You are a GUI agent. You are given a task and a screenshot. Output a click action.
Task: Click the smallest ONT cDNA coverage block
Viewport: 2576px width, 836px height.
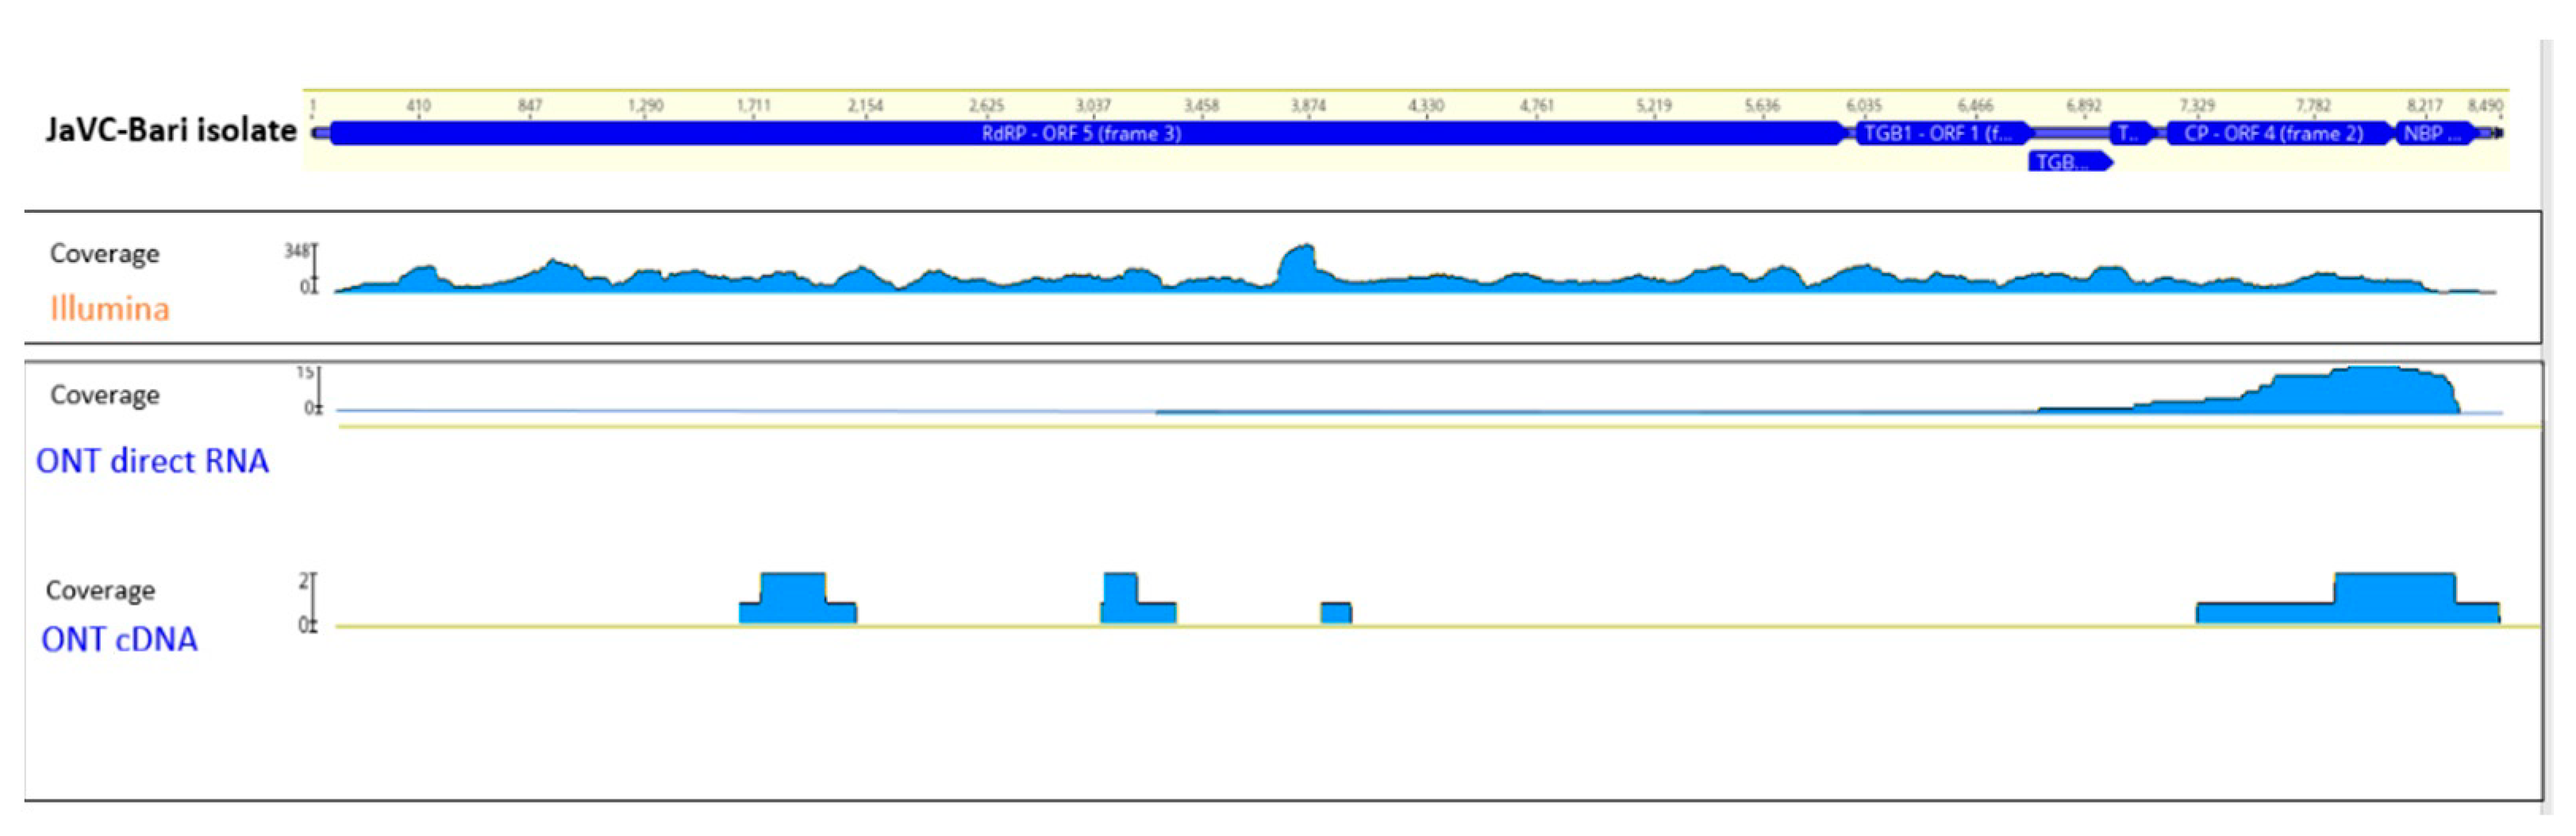[x=1336, y=612]
